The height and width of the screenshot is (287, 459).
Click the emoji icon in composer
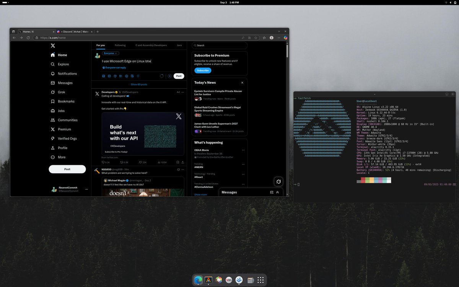click(126, 76)
